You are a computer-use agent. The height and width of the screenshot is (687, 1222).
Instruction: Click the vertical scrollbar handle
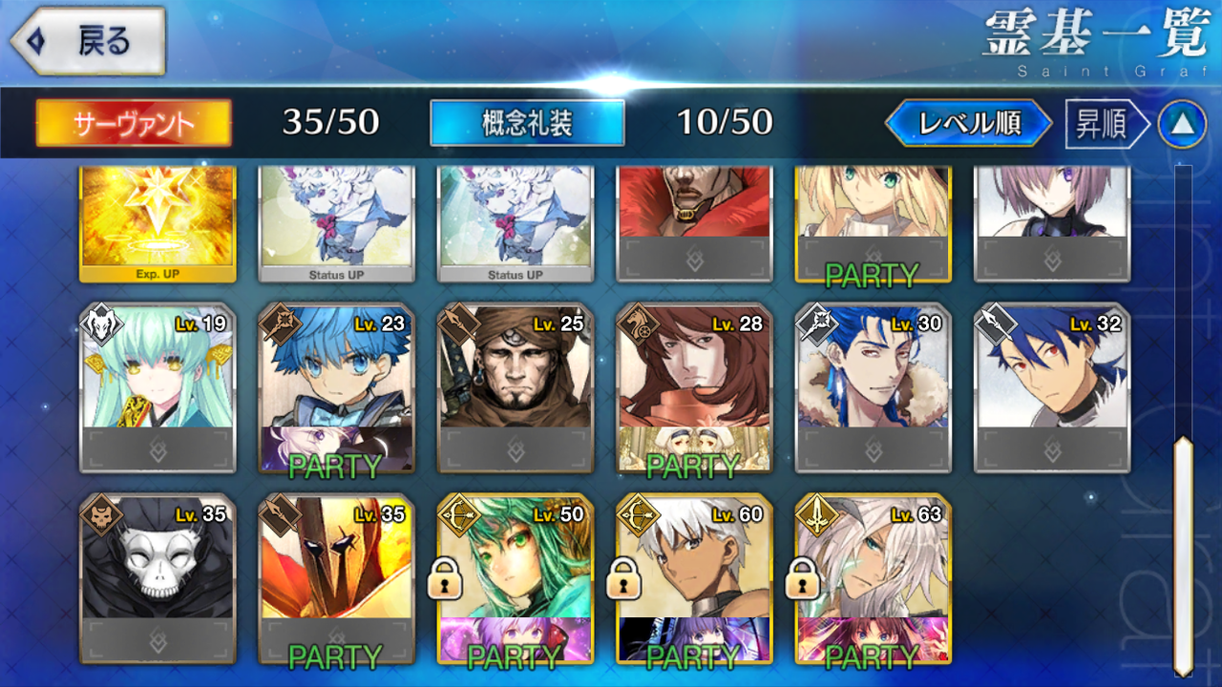tap(1183, 554)
